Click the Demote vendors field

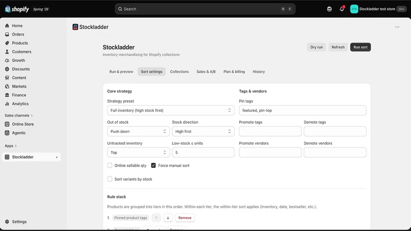(335, 152)
